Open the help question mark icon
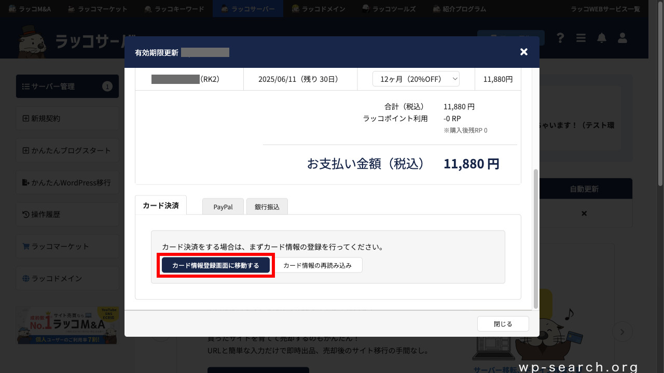 tap(560, 38)
